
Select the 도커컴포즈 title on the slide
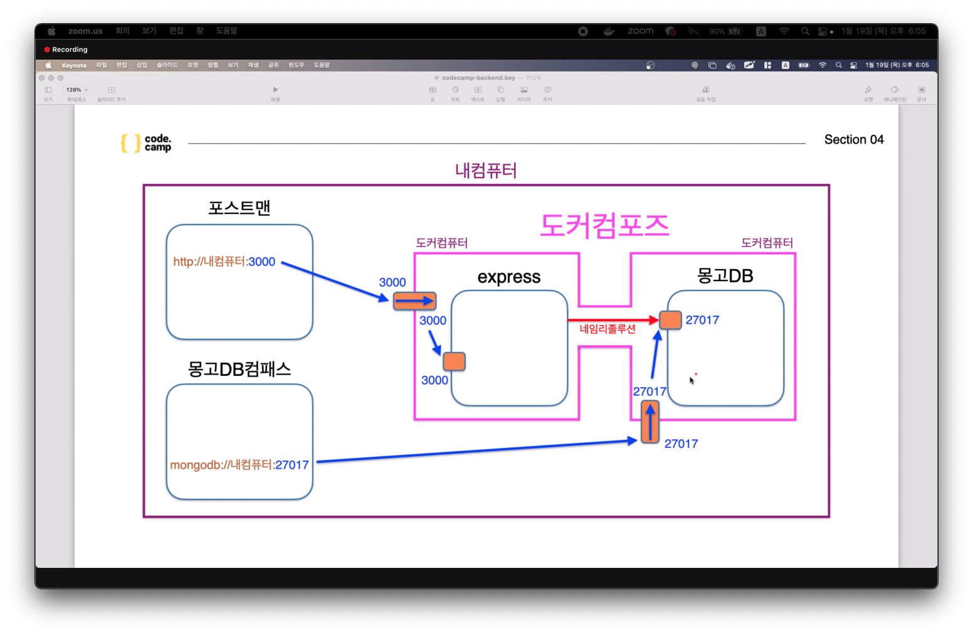point(604,225)
